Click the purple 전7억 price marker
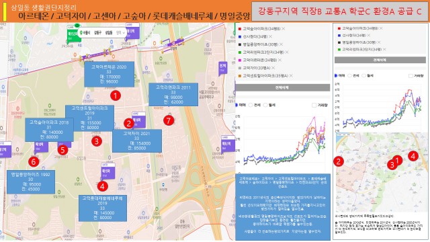 222,68
